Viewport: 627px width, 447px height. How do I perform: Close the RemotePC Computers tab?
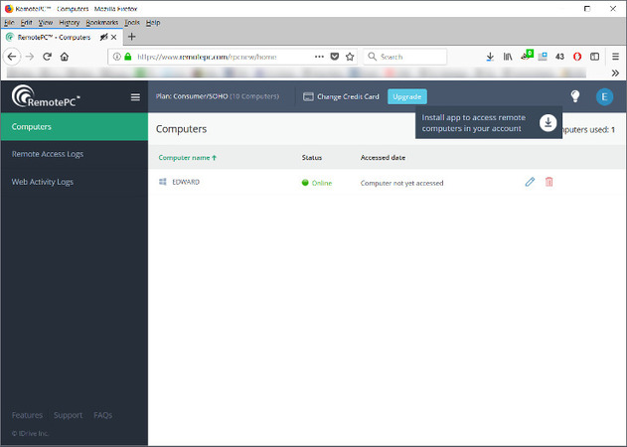114,37
